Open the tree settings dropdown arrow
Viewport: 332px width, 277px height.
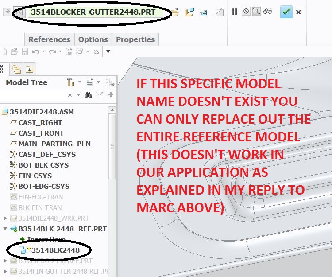pyautogui.click(x=80, y=82)
